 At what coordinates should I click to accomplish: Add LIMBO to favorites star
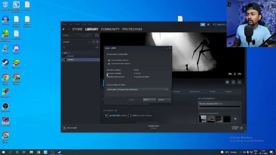239,82
